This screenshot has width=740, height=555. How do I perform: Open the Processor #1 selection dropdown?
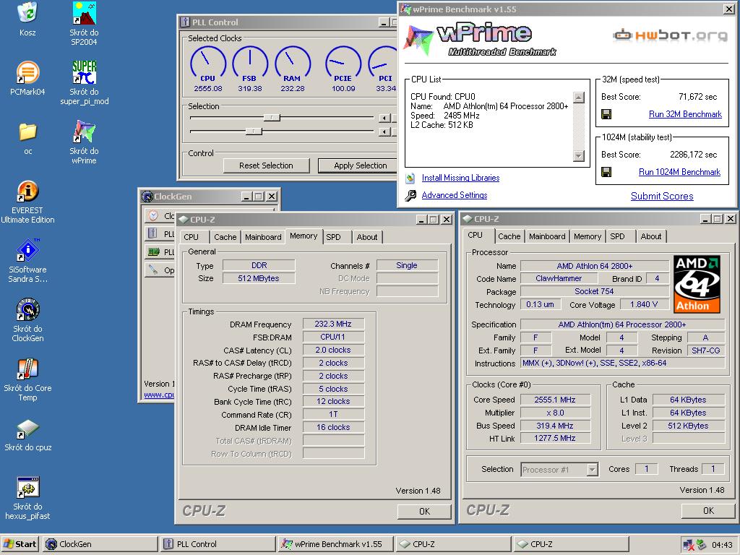point(593,470)
